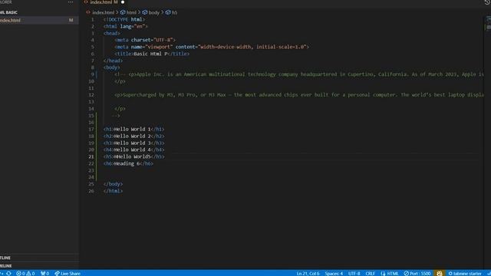Click line number 9 in gutter

click(92, 74)
